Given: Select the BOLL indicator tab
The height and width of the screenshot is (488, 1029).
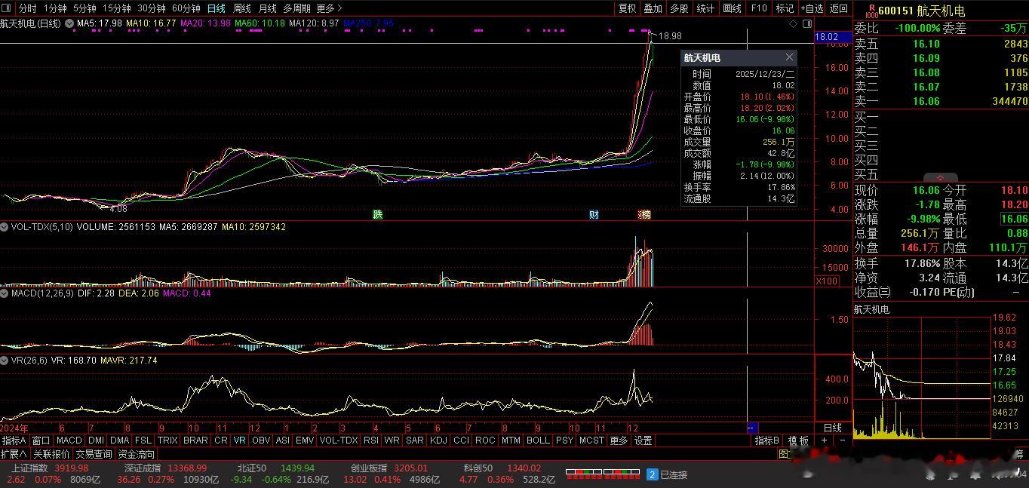Looking at the screenshot, I should click(538, 440).
